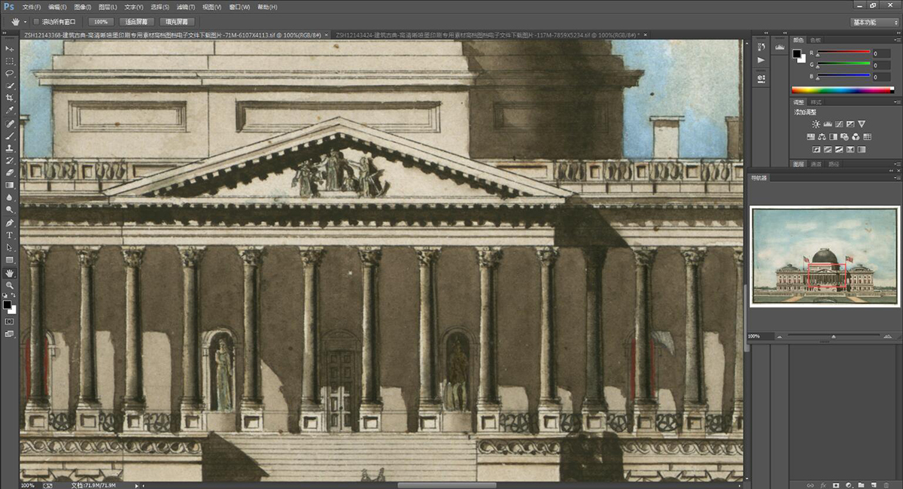The height and width of the screenshot is (489, 903).
Task: Select the Pen tool
Action: click(10, 223)
